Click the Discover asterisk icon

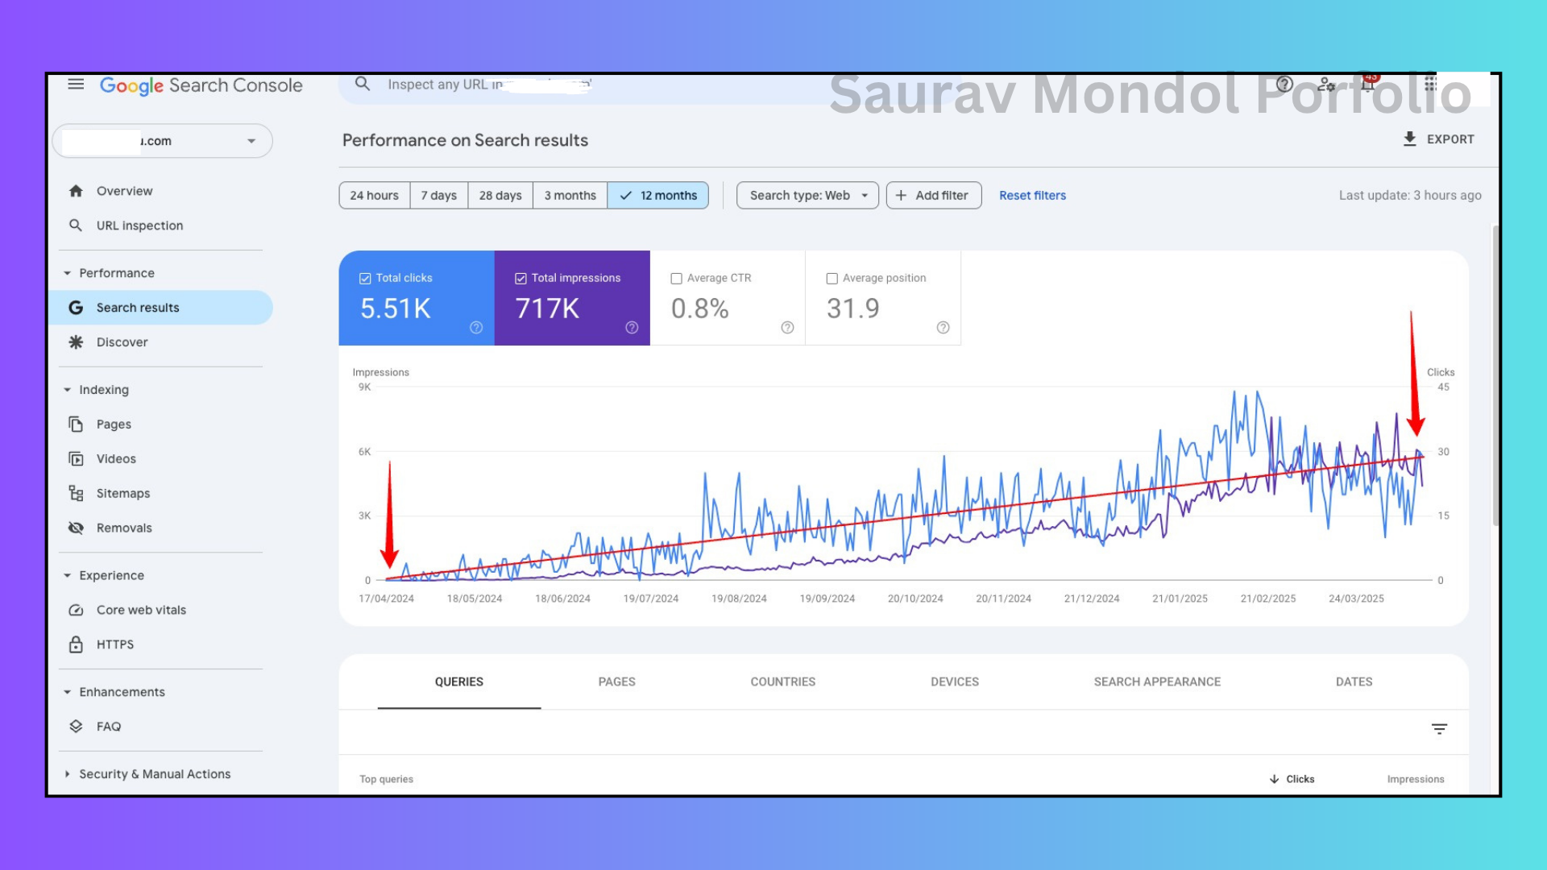pos(76,342)
